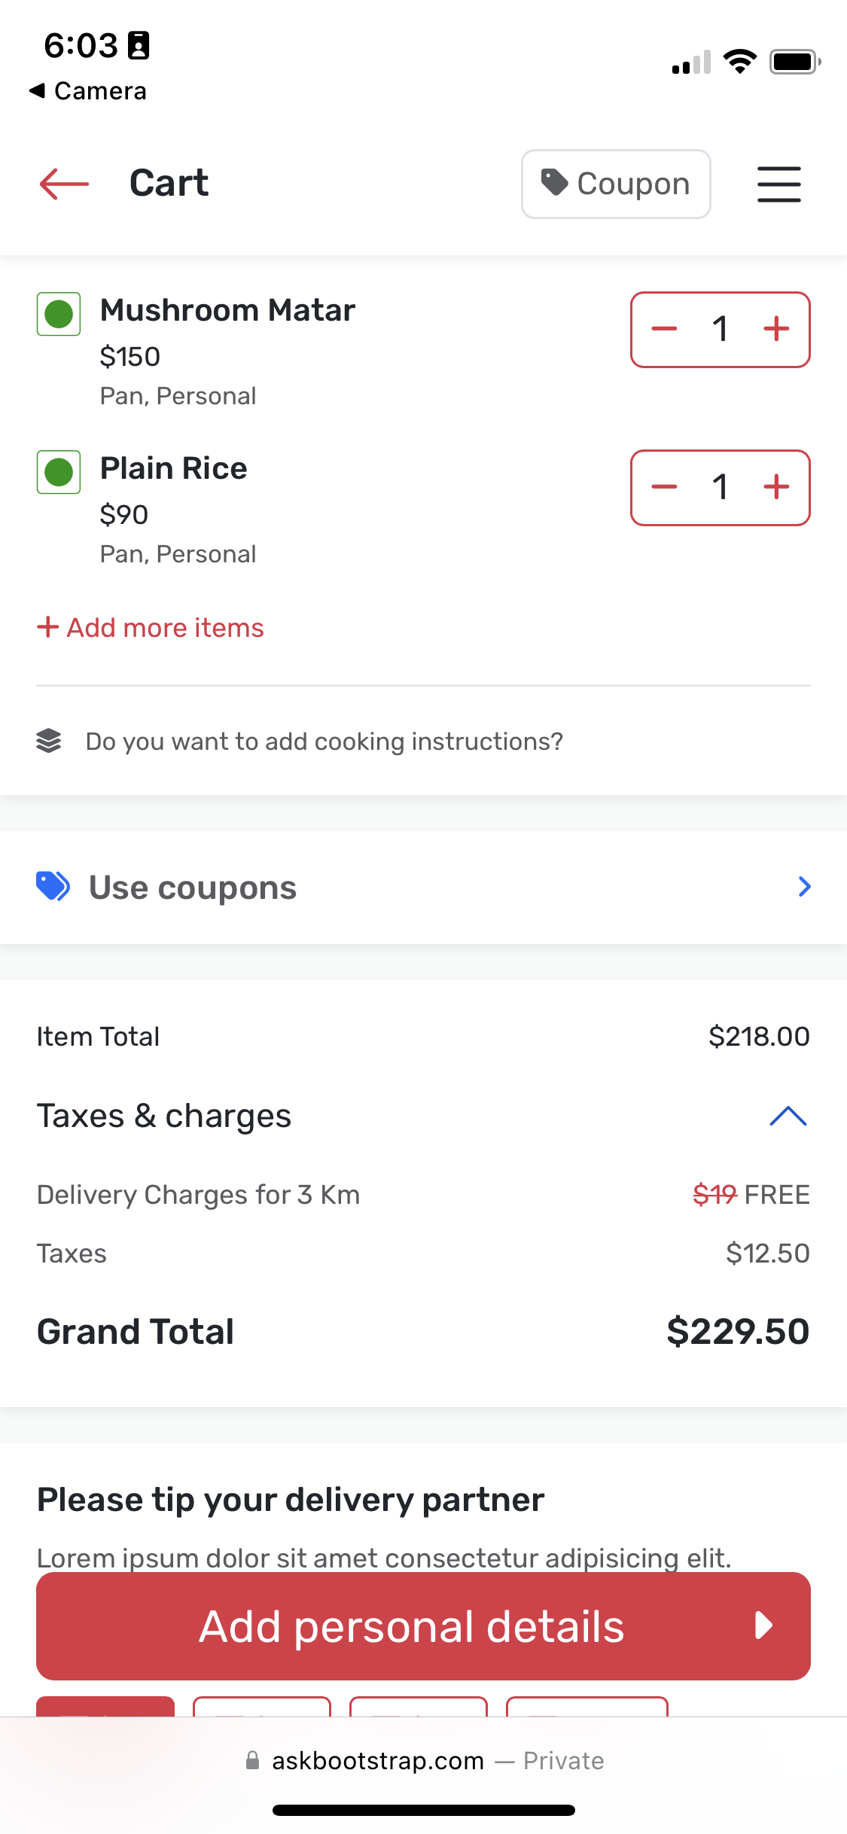The image size is (847, 1834).
Task: Click the blue coupon tags icon
Action: 53,886
